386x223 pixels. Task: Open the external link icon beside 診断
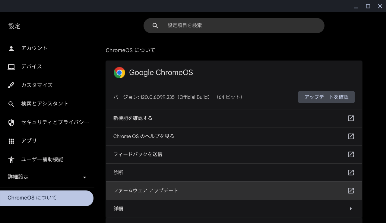351,172
